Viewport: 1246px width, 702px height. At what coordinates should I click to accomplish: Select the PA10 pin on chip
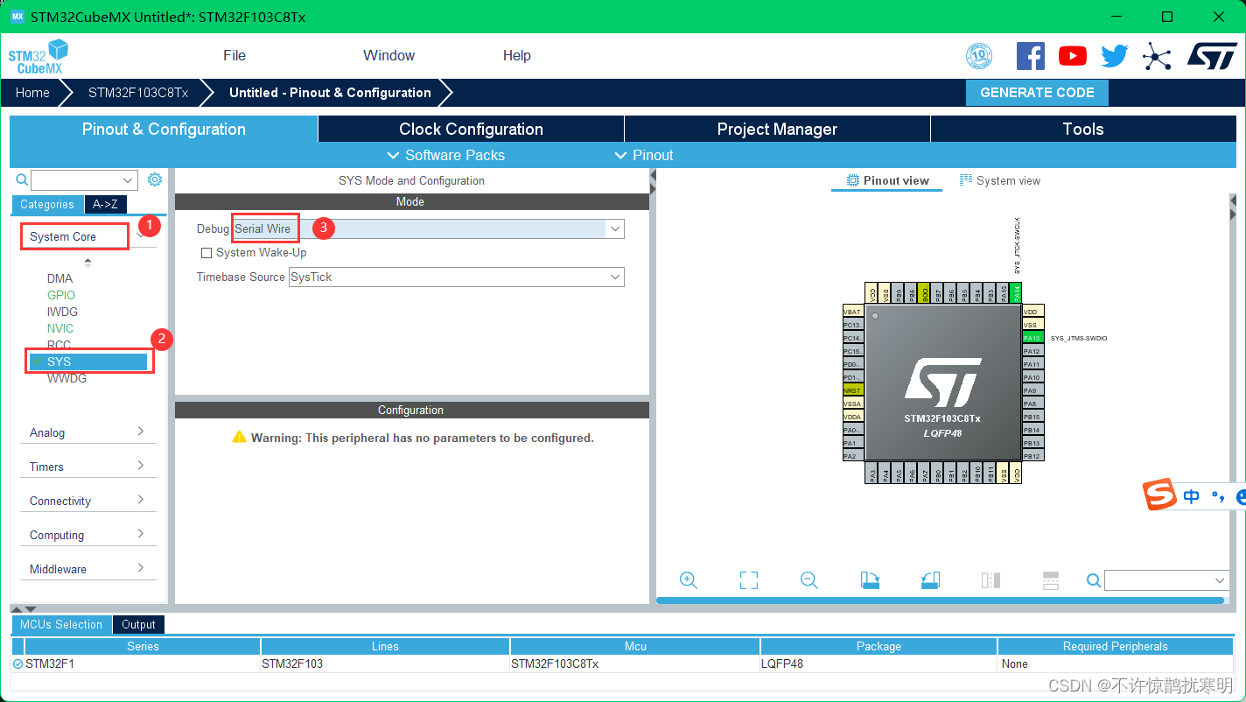[1032, 377]
